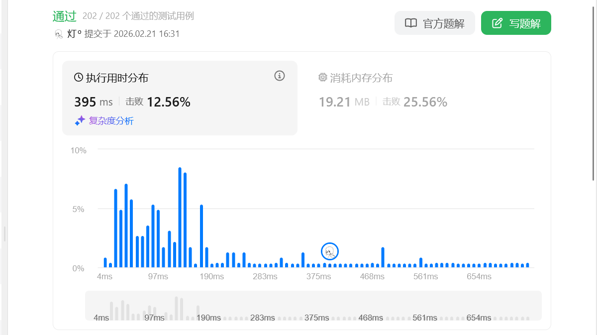The image size is (597, 335).
Task: Switch to the 执行用时分布 runtime tab
Action: (117, 78)
